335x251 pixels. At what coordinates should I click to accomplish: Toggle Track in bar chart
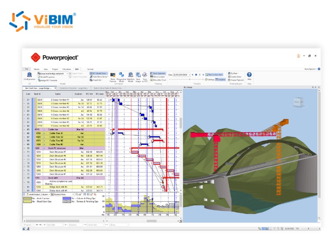[214, 75]
